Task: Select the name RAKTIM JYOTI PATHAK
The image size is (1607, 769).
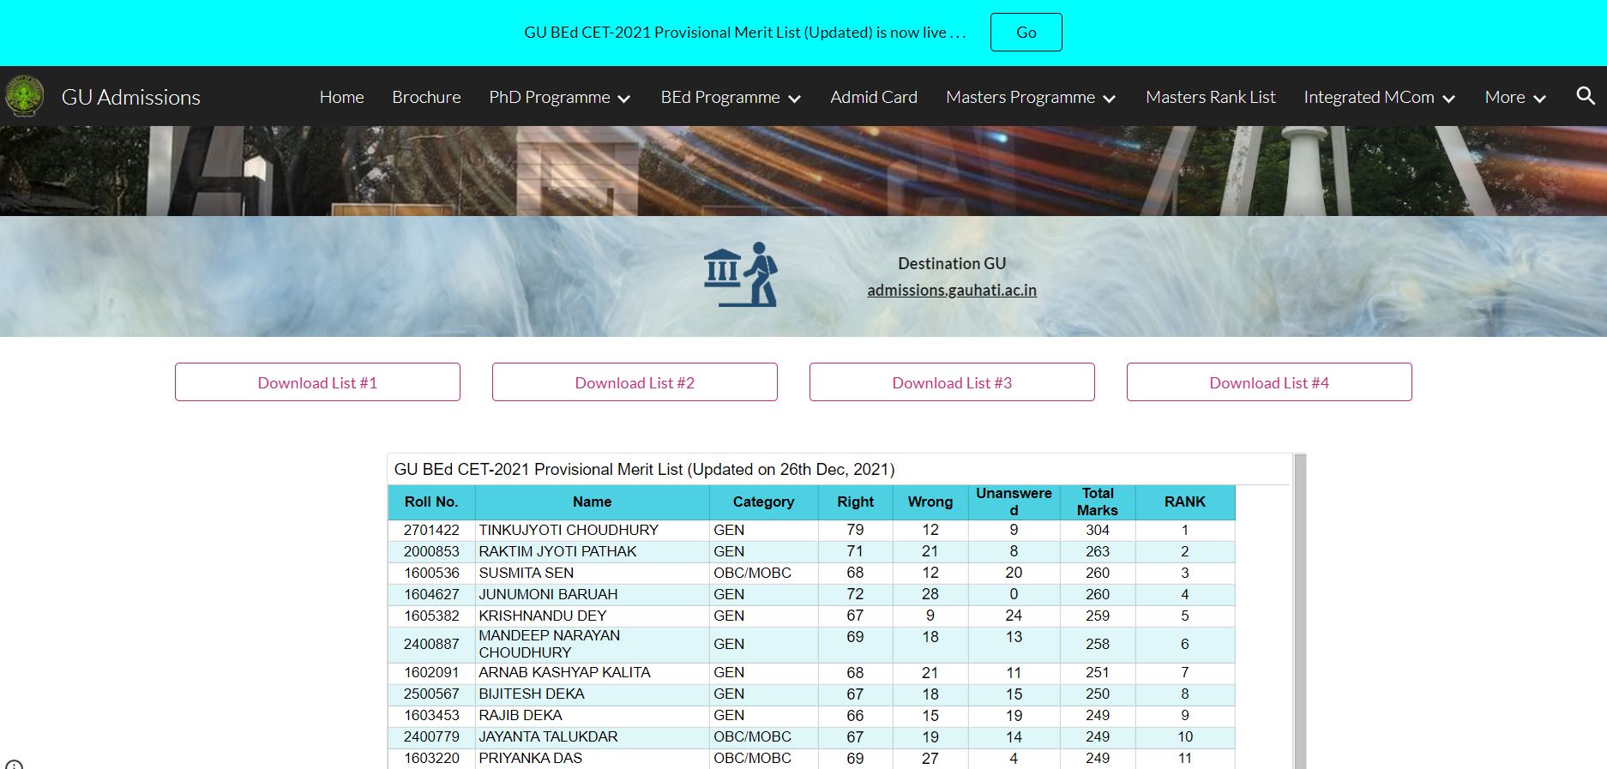Action: pyautogui.click(x=557, y=551)
